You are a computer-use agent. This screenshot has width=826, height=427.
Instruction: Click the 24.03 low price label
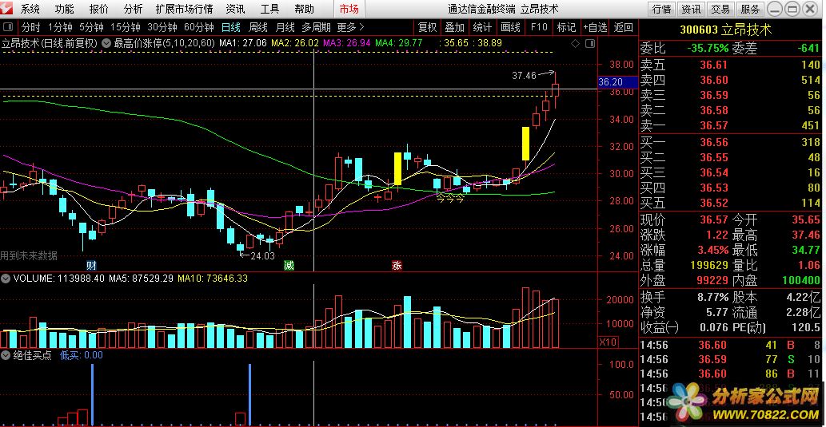(x=262, y=256)
